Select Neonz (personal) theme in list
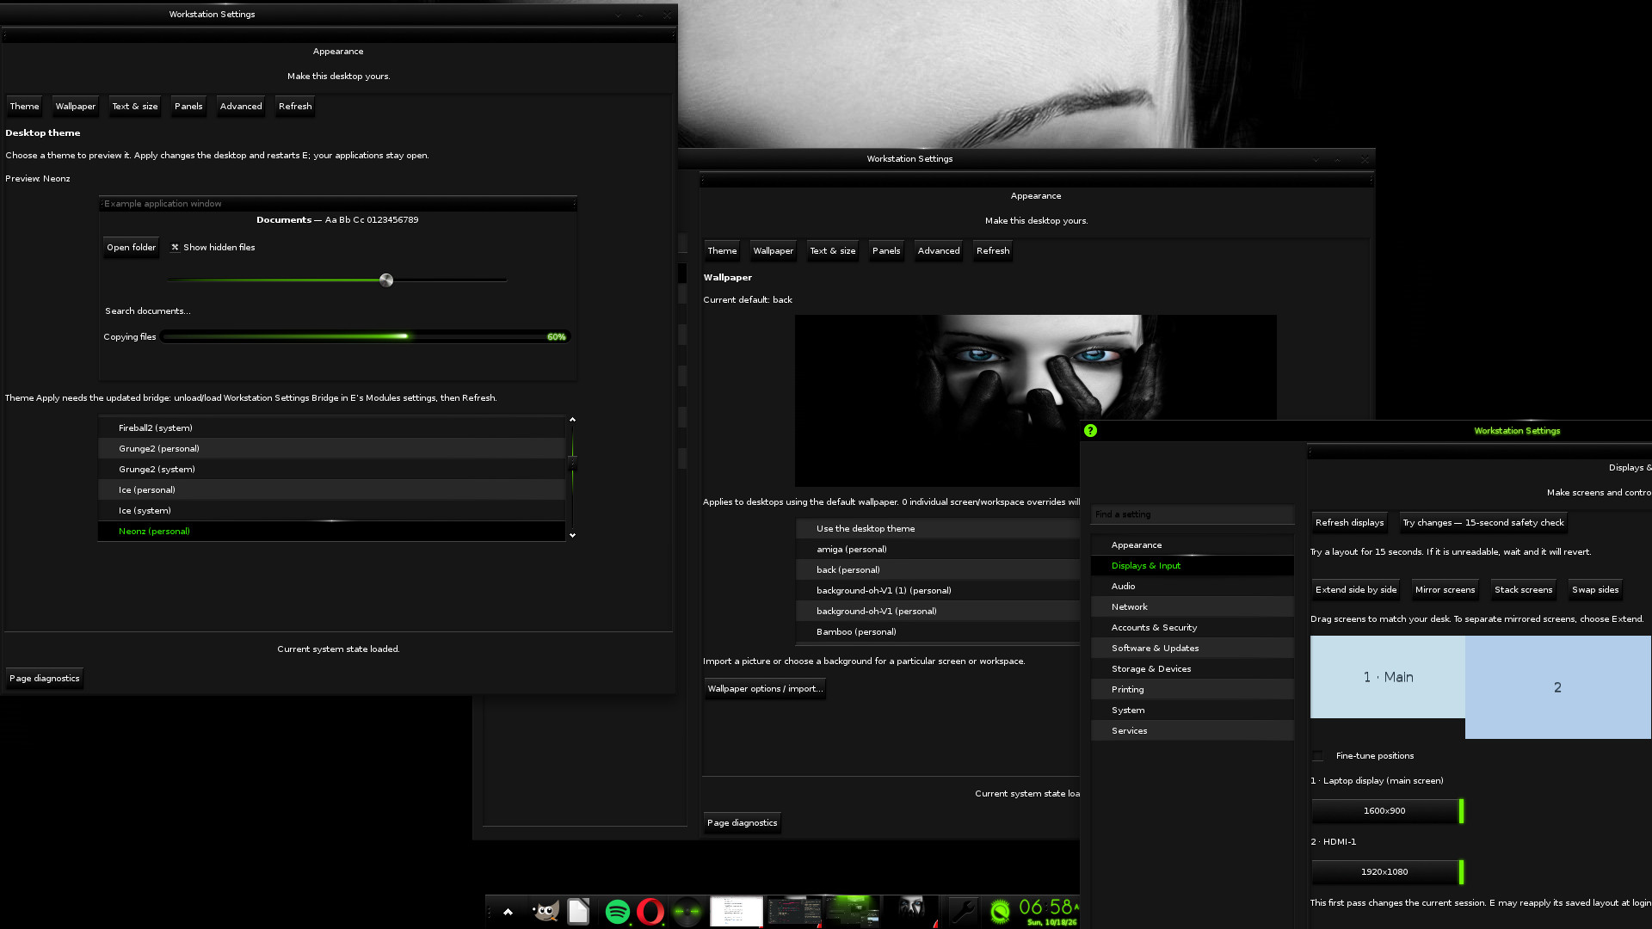This screenshot has height=929, width=1652. (x=331, y=532)
